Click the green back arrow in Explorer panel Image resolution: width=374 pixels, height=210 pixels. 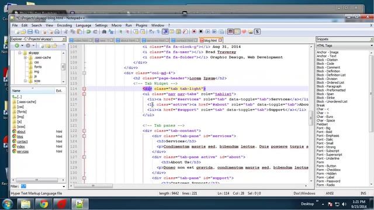point(17,45)
